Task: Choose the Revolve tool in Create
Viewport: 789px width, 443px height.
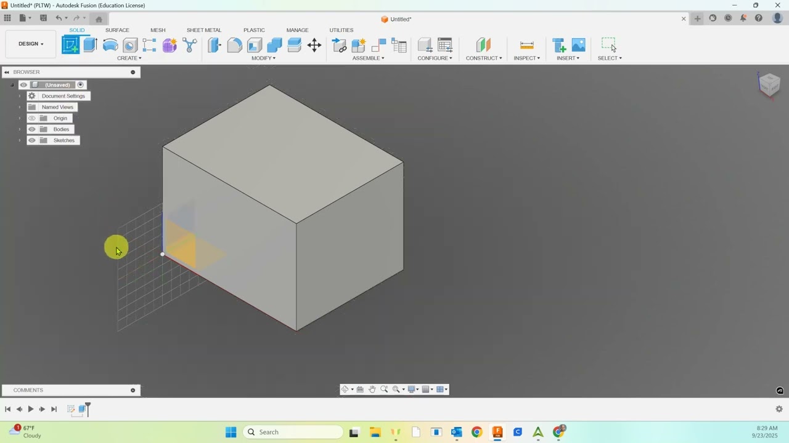Action: 110,45
